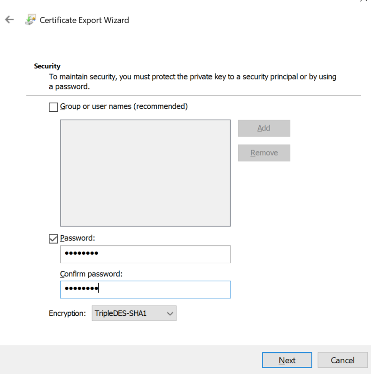Proceed with the Next button
This screenshot has width=371, height=374.
(287, 360)
